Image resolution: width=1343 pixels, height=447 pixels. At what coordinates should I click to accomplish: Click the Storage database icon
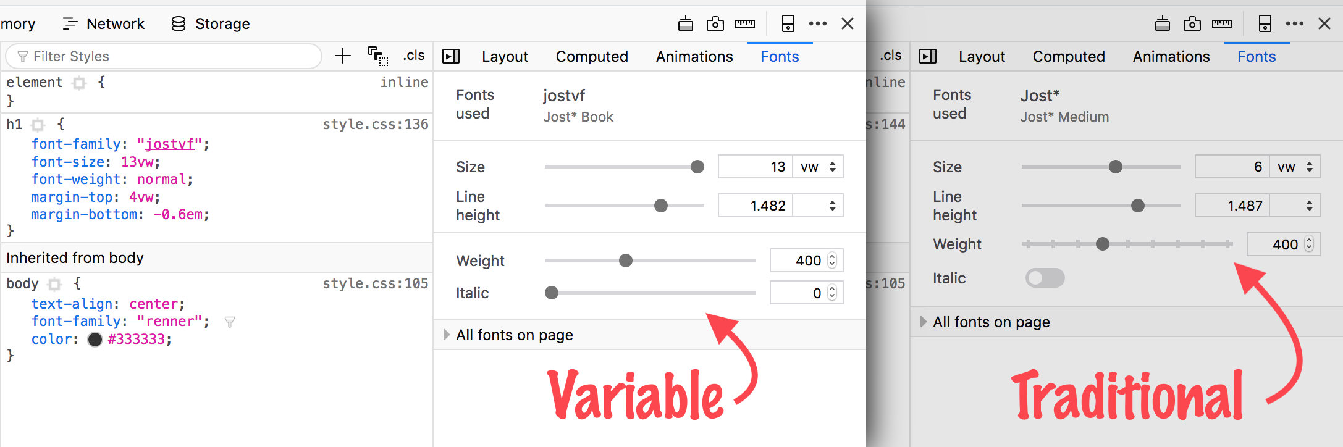(x=179, y=24)
